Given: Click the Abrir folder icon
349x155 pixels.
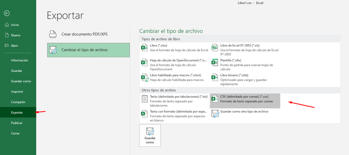Looking at the screenshot, I should [x=7, y=45].
